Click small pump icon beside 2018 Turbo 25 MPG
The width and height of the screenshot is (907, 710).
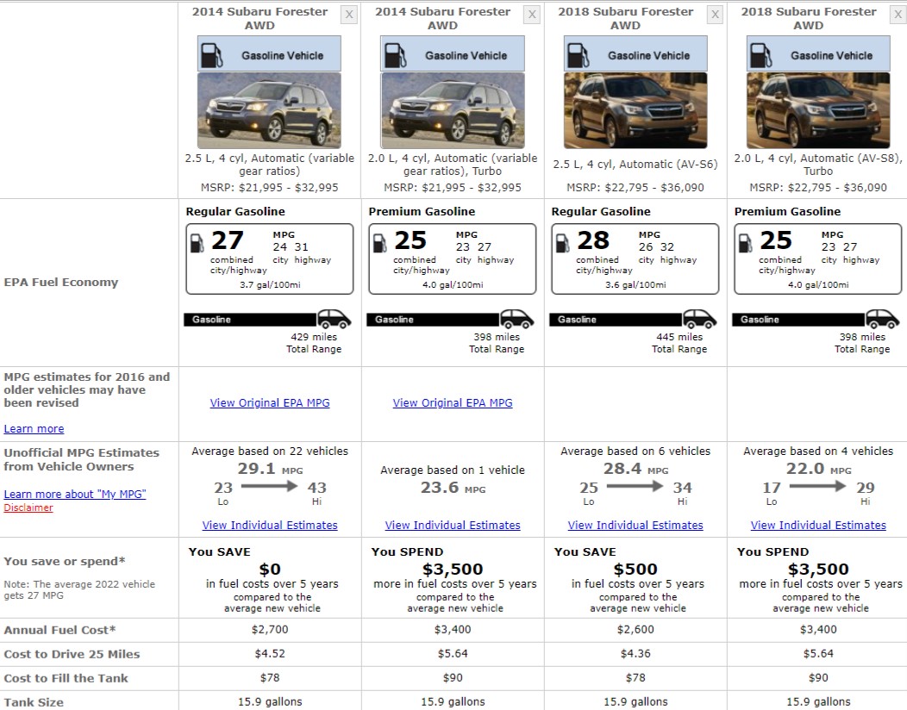coord(746,243)
